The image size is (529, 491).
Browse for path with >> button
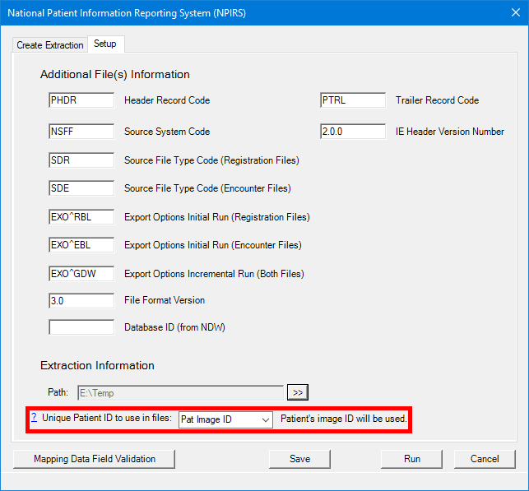click(x=297, y=392)
